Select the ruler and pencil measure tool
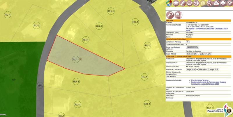This screenshot has width=233, height=117. point(216,3)
